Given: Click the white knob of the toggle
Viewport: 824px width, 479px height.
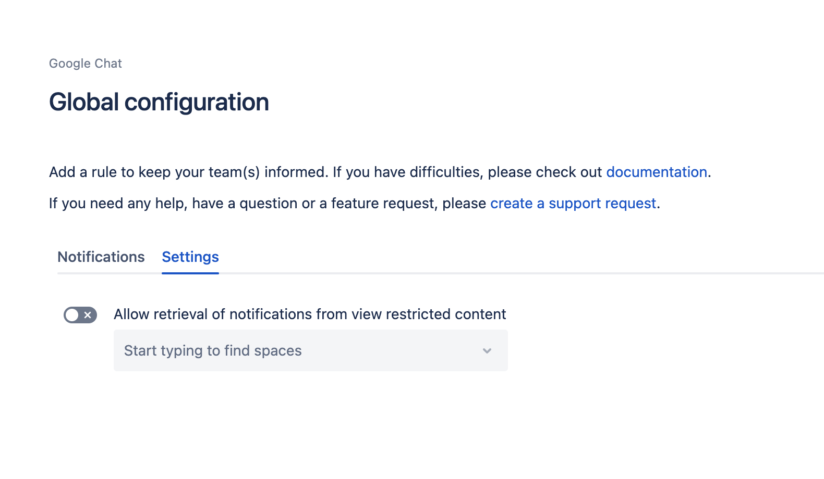Looking at the screenshot, I should point(72,315).
